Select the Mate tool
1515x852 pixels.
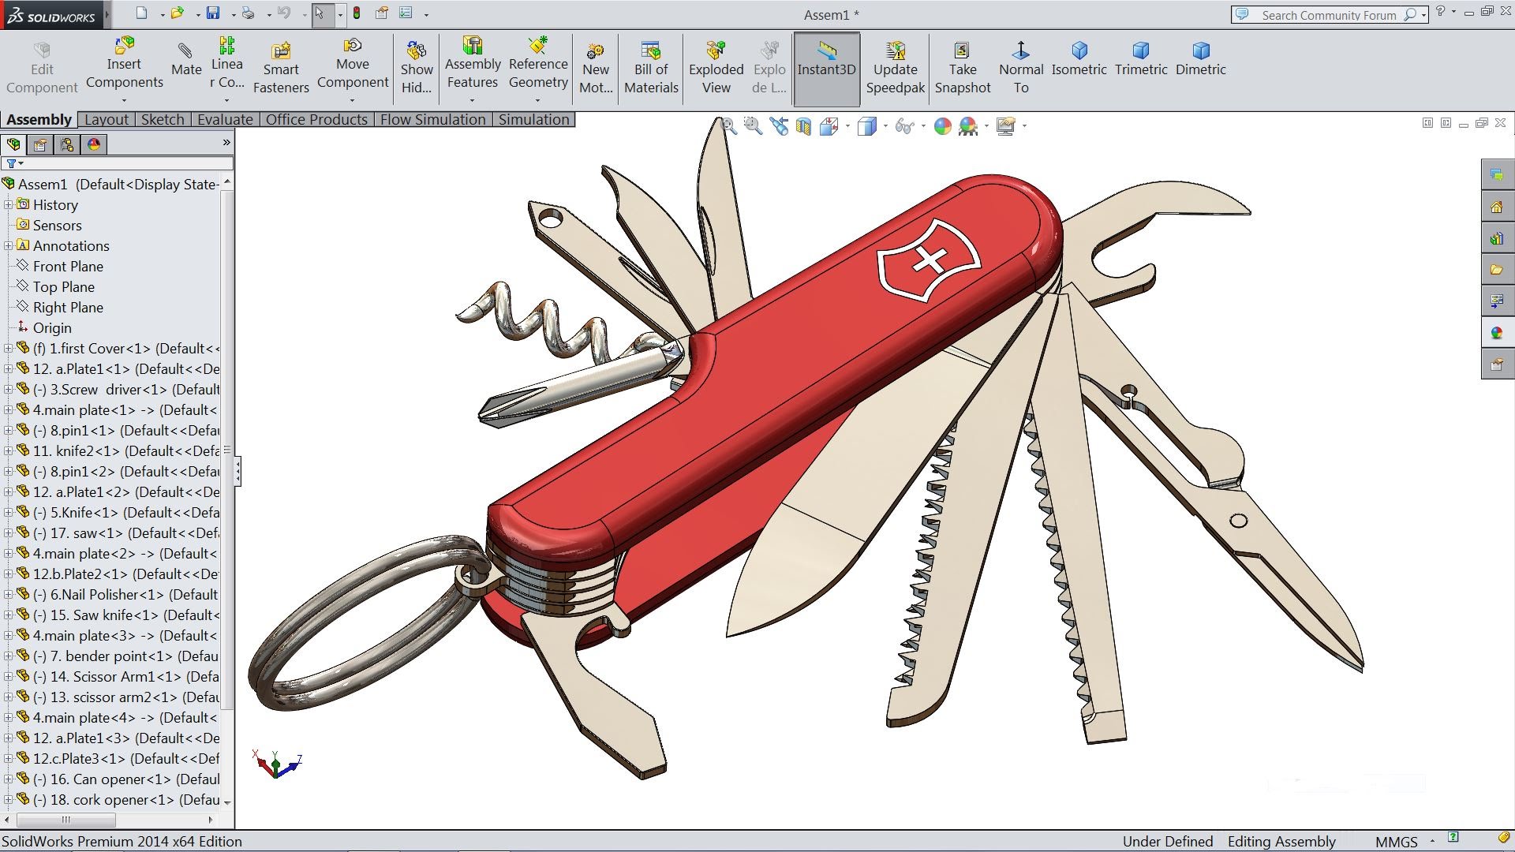pos(186,60)
